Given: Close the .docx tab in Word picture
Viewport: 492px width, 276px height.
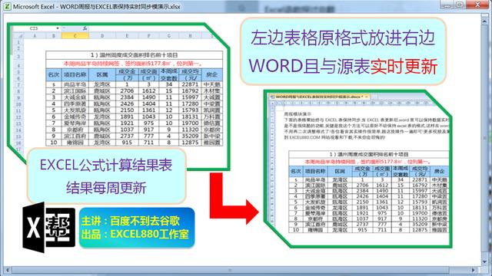Looking at the screenshot, I should [366, 97].
